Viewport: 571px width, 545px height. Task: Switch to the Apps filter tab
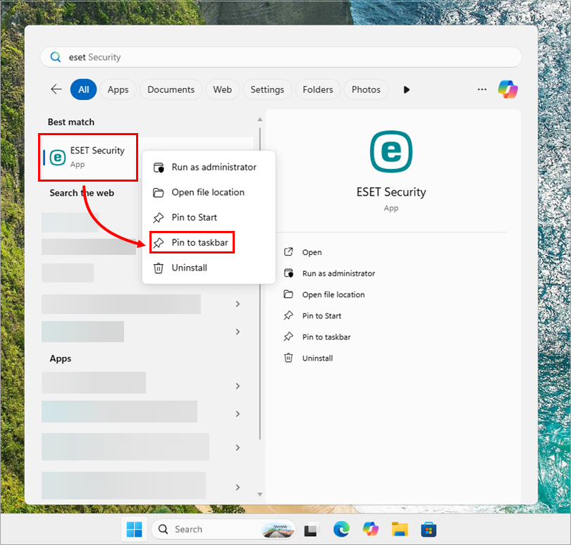point(118,89)
